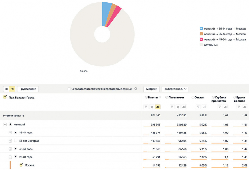Screen dimensions: 249x170
Task: Toggle Пол, Возраст, Город header checkbox
Action: (x=5, y=97)
